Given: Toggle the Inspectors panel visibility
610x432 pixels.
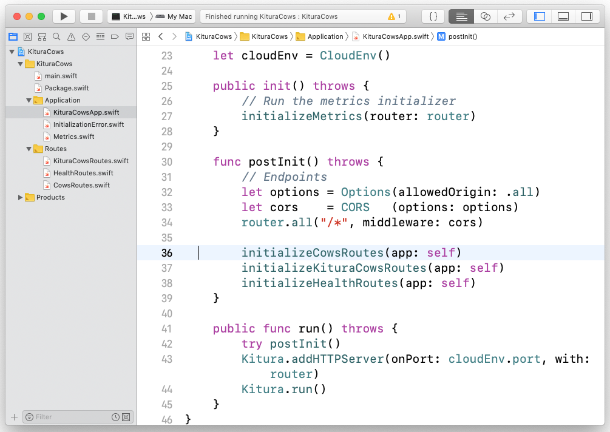Looking at the screenshot, I should pyautogui.click(x=587, y=16).
